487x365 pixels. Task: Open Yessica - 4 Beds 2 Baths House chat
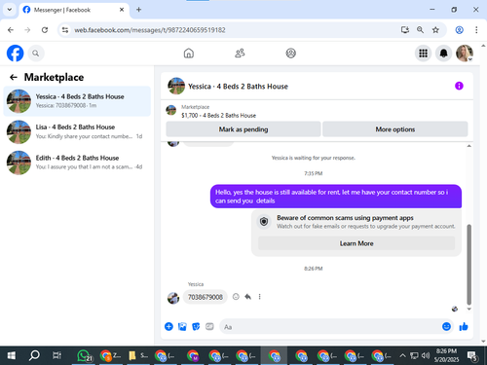77,101
